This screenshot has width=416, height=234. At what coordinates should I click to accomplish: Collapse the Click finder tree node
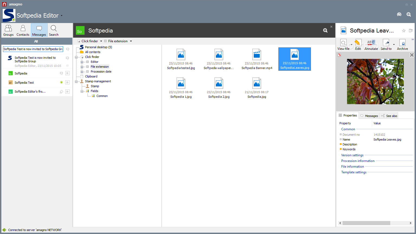click(76, 57)
